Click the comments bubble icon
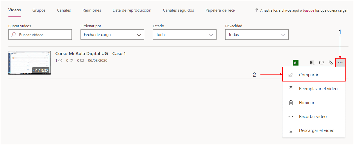Screen dimensions: 354x145 point(82,61)
